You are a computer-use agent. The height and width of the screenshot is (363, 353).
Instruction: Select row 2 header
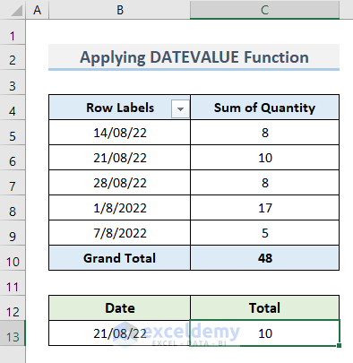(13, 57)
